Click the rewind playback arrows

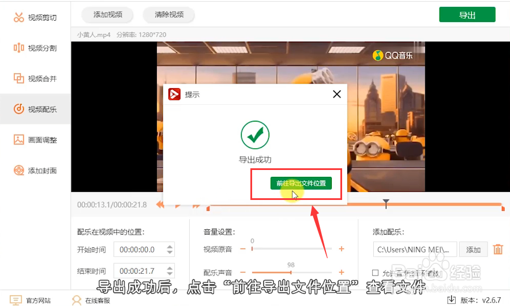[x=160, y=205]
